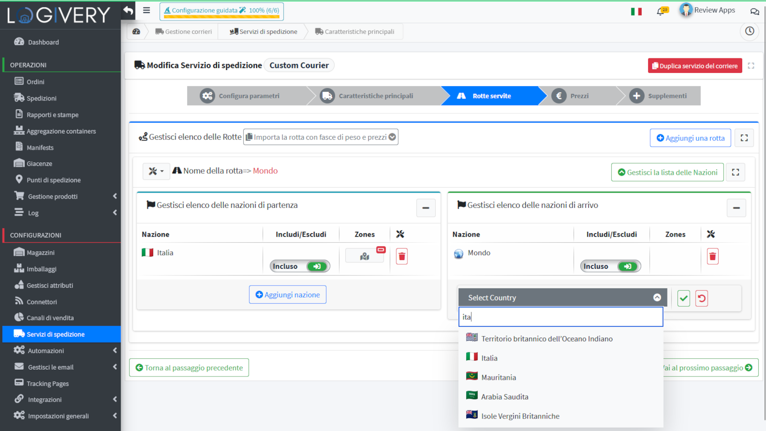Viewport: 766px width, 431px height.
Task: Select Isole Vergini Britanniche option
Action: point(561,416)
